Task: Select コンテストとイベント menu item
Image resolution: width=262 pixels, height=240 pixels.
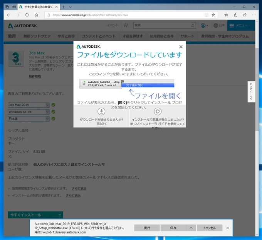Action: pos(98,36)
